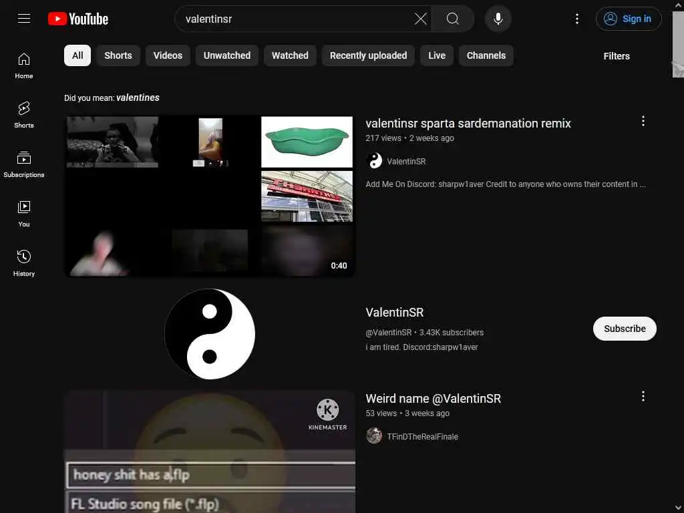The image size is (684, 513).
Task: Click the channel description i am tired
Action: pyautogui.click(x=422, y=347)
